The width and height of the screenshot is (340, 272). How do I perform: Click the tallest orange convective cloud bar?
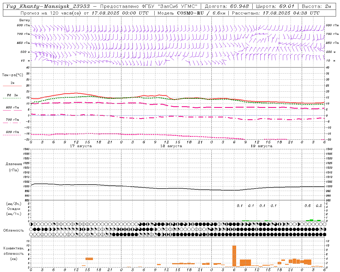[234, 256]
